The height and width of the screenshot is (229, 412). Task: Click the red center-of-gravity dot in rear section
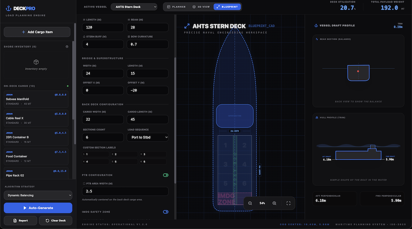point(358,71)
